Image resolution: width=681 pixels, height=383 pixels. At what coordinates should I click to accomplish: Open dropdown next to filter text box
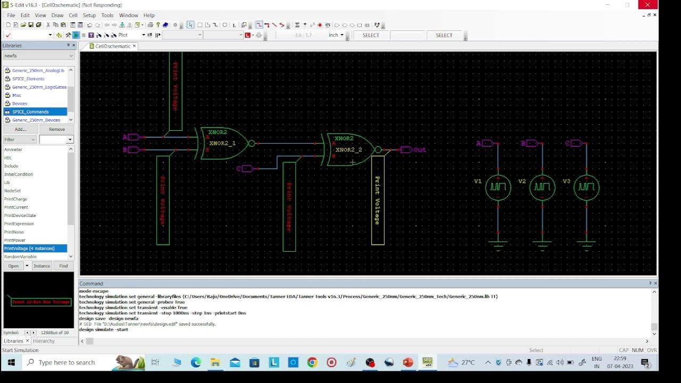[70, 139]
